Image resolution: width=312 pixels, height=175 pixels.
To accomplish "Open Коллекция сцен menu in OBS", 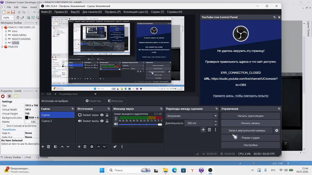I will click(136, 12).
